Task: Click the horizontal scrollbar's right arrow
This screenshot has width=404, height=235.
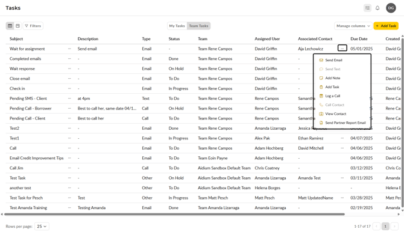Action: coord(399,214)
